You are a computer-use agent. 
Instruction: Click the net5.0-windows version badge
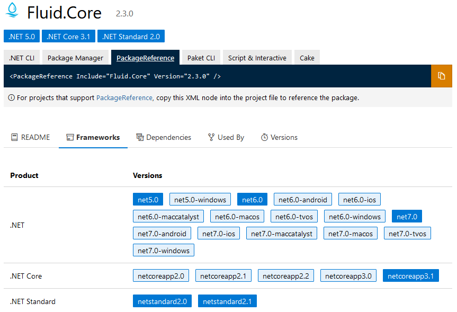coord(200,200)
